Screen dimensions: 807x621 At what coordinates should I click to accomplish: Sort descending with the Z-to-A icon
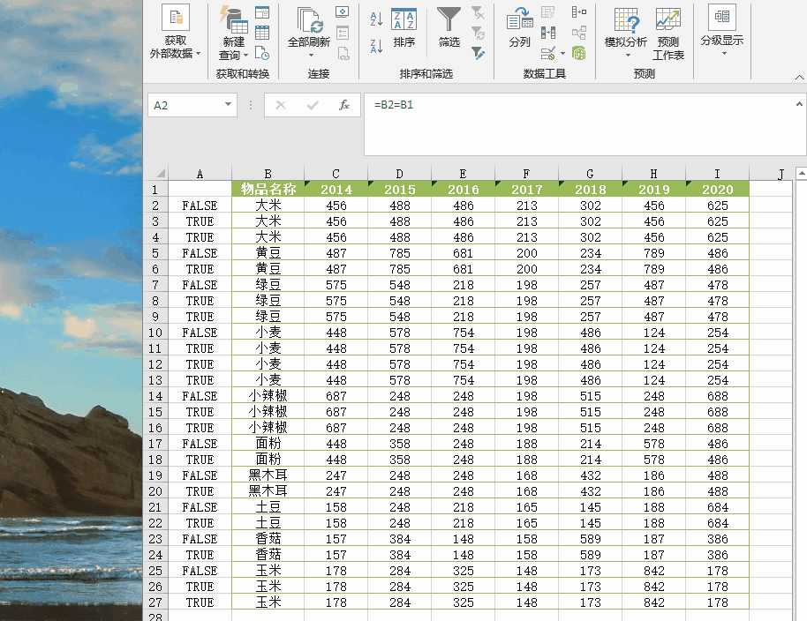376,46
